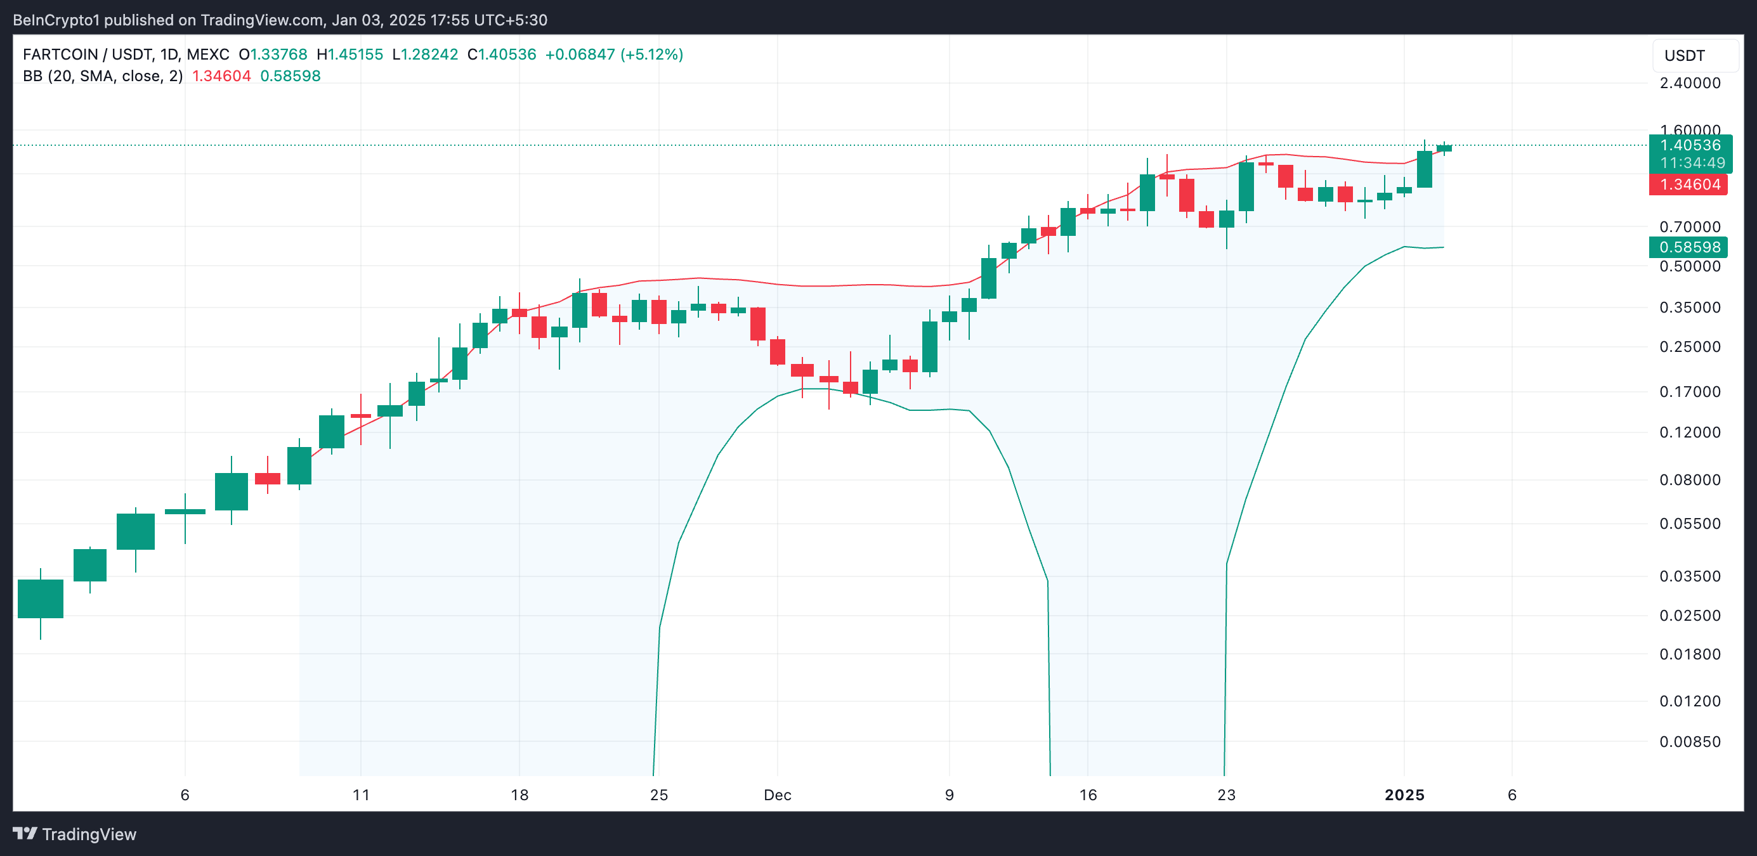Click the 2025 label on time axis
The width and height of the screenshot is (1757, 856).
pos(1404,794)
